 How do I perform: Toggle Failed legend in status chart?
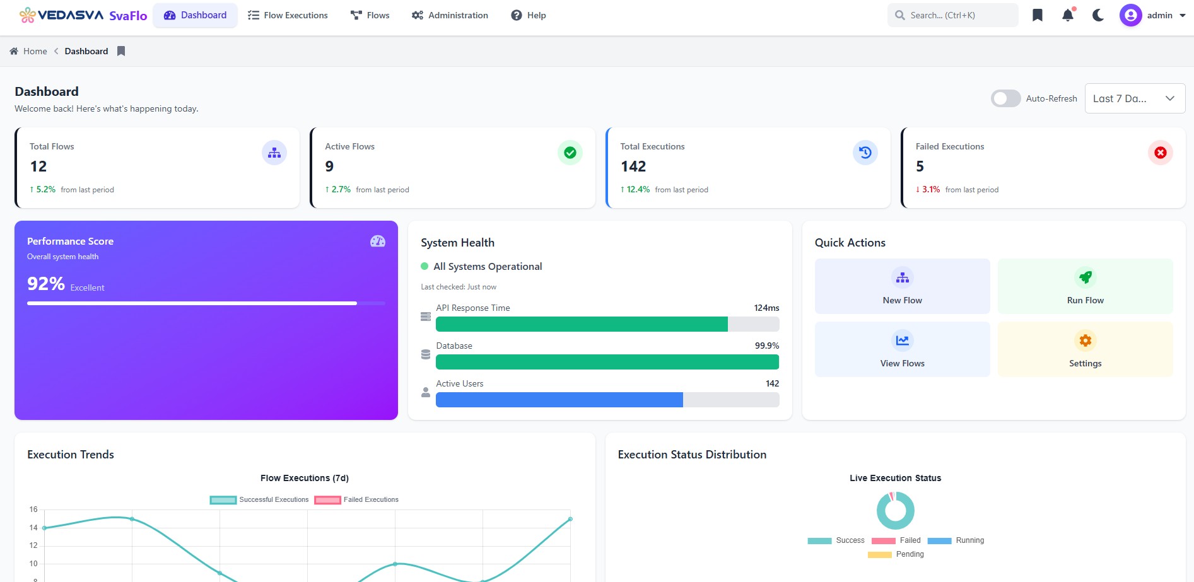(x=896, y=540)
